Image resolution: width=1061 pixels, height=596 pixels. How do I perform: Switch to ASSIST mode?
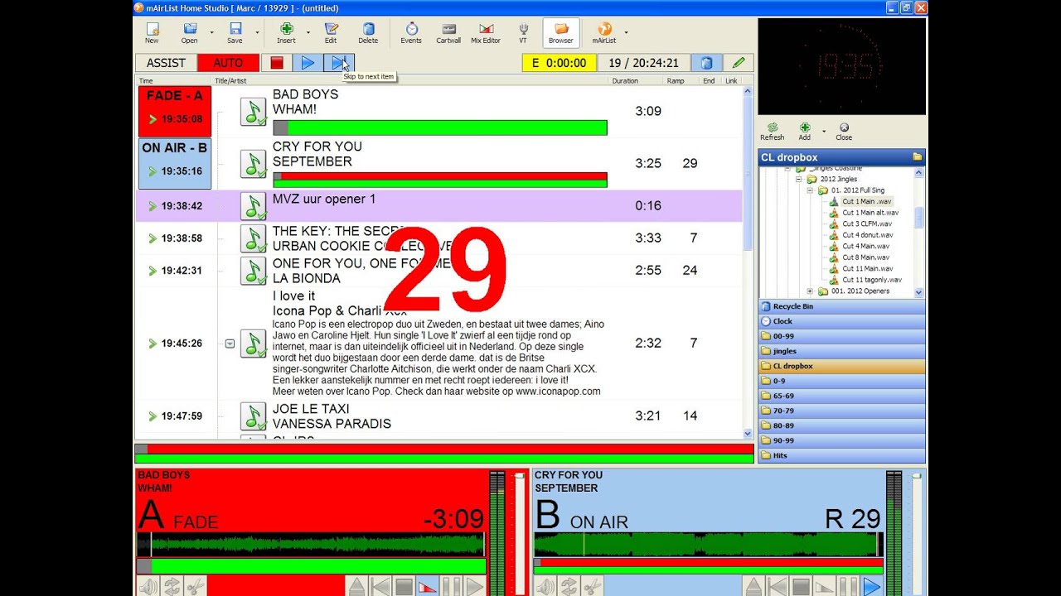(166, 63)
